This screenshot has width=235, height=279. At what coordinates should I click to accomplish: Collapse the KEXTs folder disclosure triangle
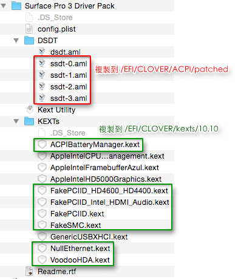click(16, 121)
